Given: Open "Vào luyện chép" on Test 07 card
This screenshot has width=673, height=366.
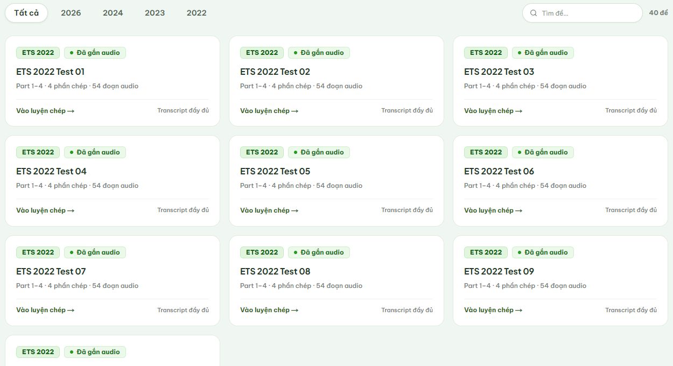Looking at the screenshot, I should [x=45, y=310].
